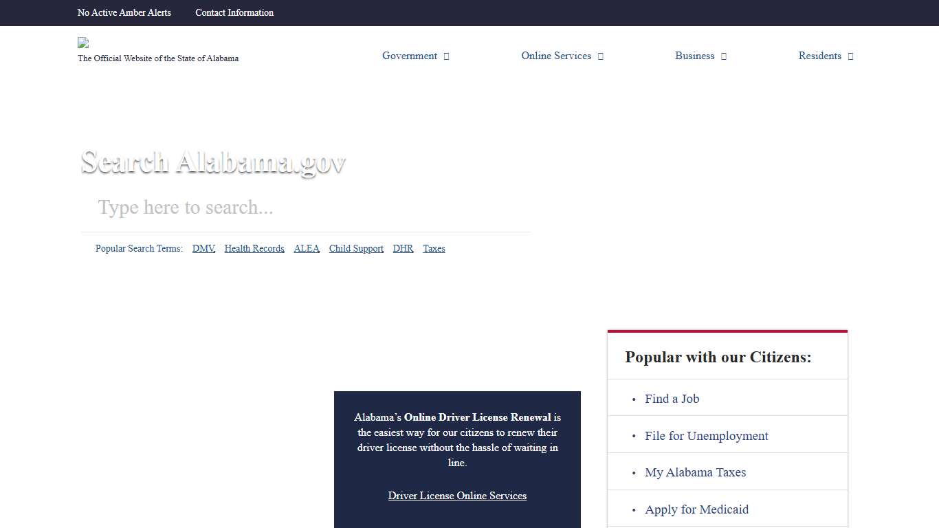Image resolution: width=939 pixels, height=528 pixels.
Task: Expand the Government navigation dropdown
Action: coord(410,56)
